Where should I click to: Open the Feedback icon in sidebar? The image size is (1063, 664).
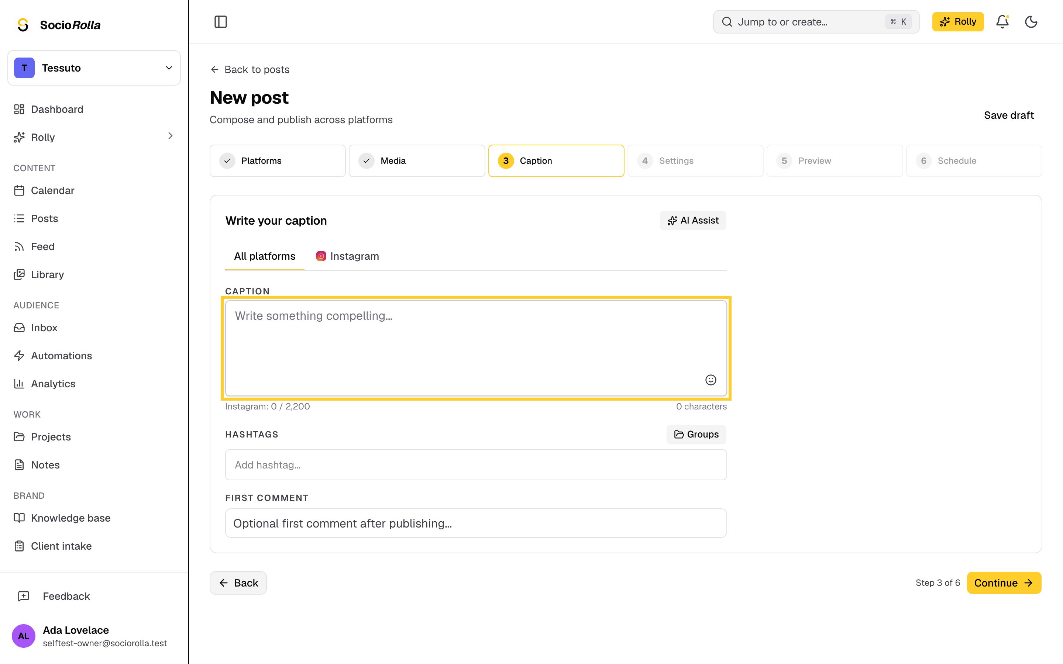(24, 596)
